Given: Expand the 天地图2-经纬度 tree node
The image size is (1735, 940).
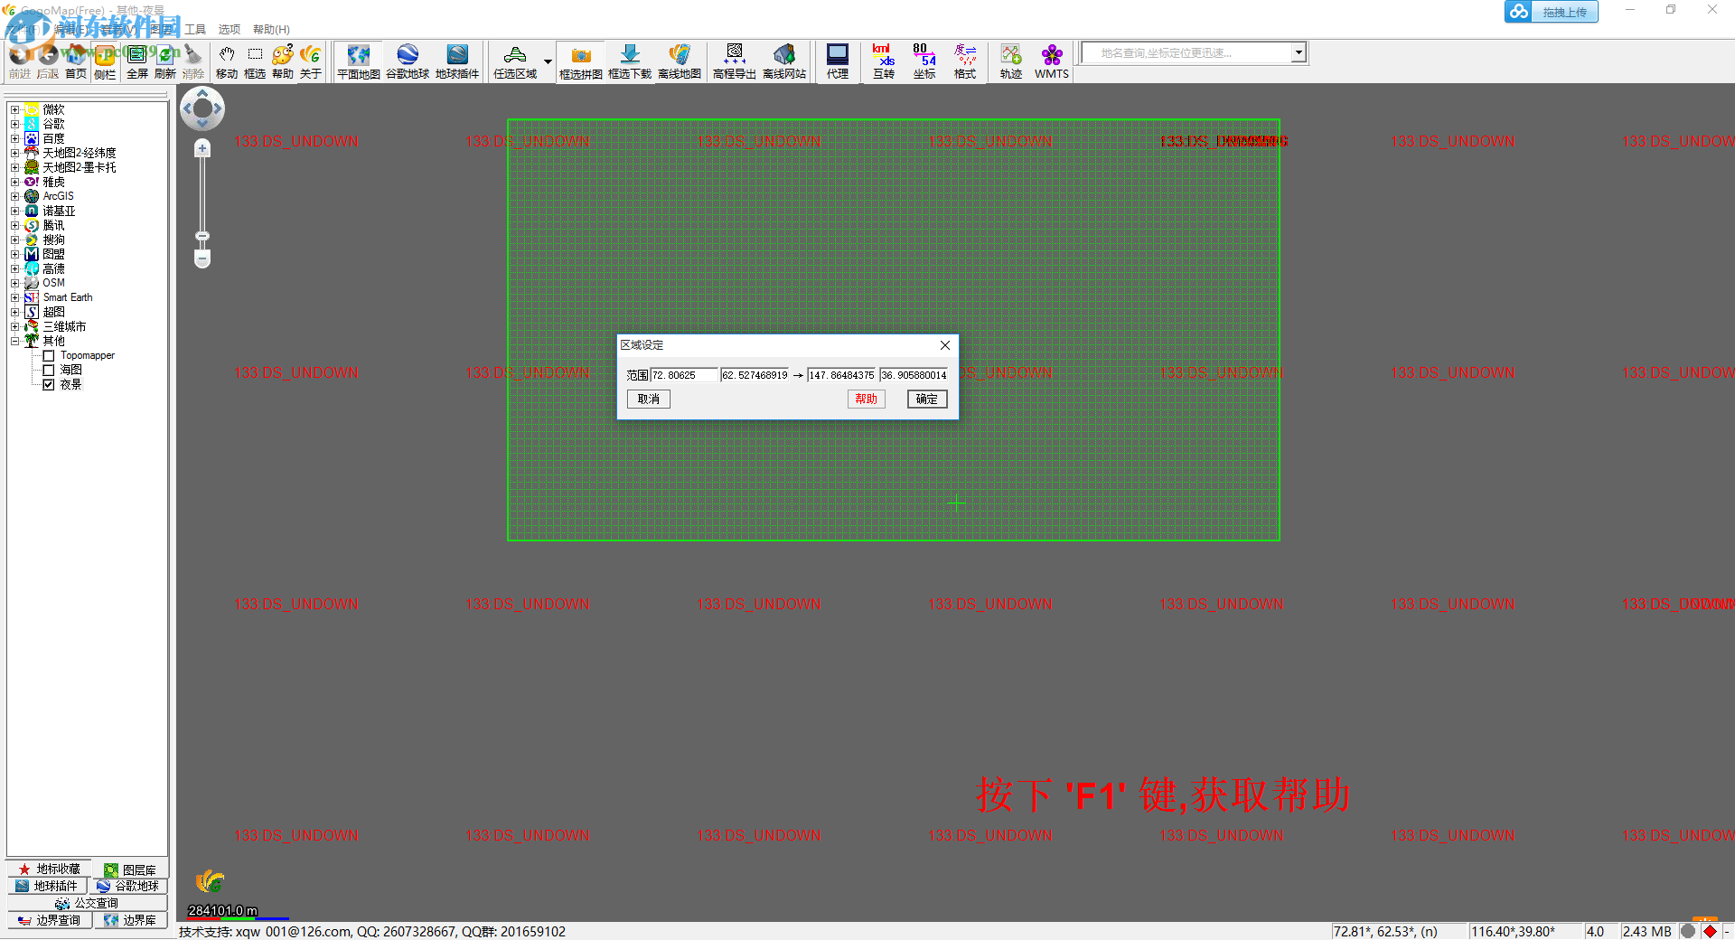Looking at the screenshot, I should click(x=14, y=154).
